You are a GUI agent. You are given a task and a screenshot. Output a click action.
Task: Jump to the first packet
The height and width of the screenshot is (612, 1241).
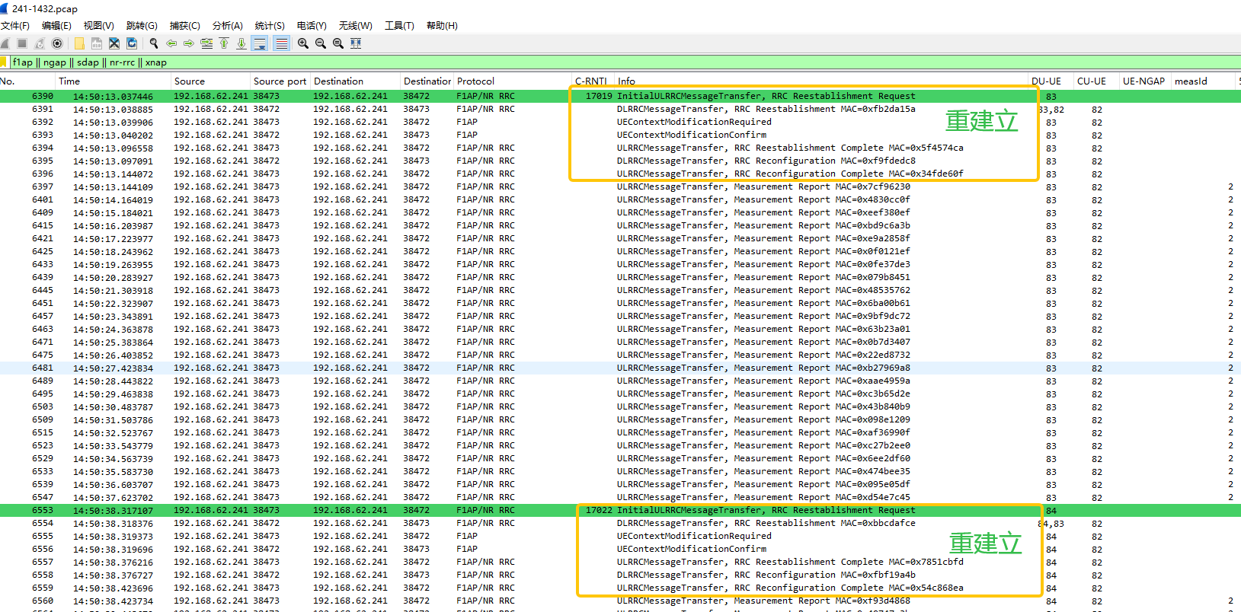[x=224, y=43]
